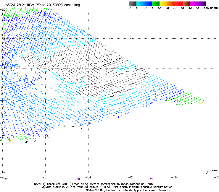Screen dimensions: 219x192
Task: Click the -84 longitude axis label
Action: (88, 177)
